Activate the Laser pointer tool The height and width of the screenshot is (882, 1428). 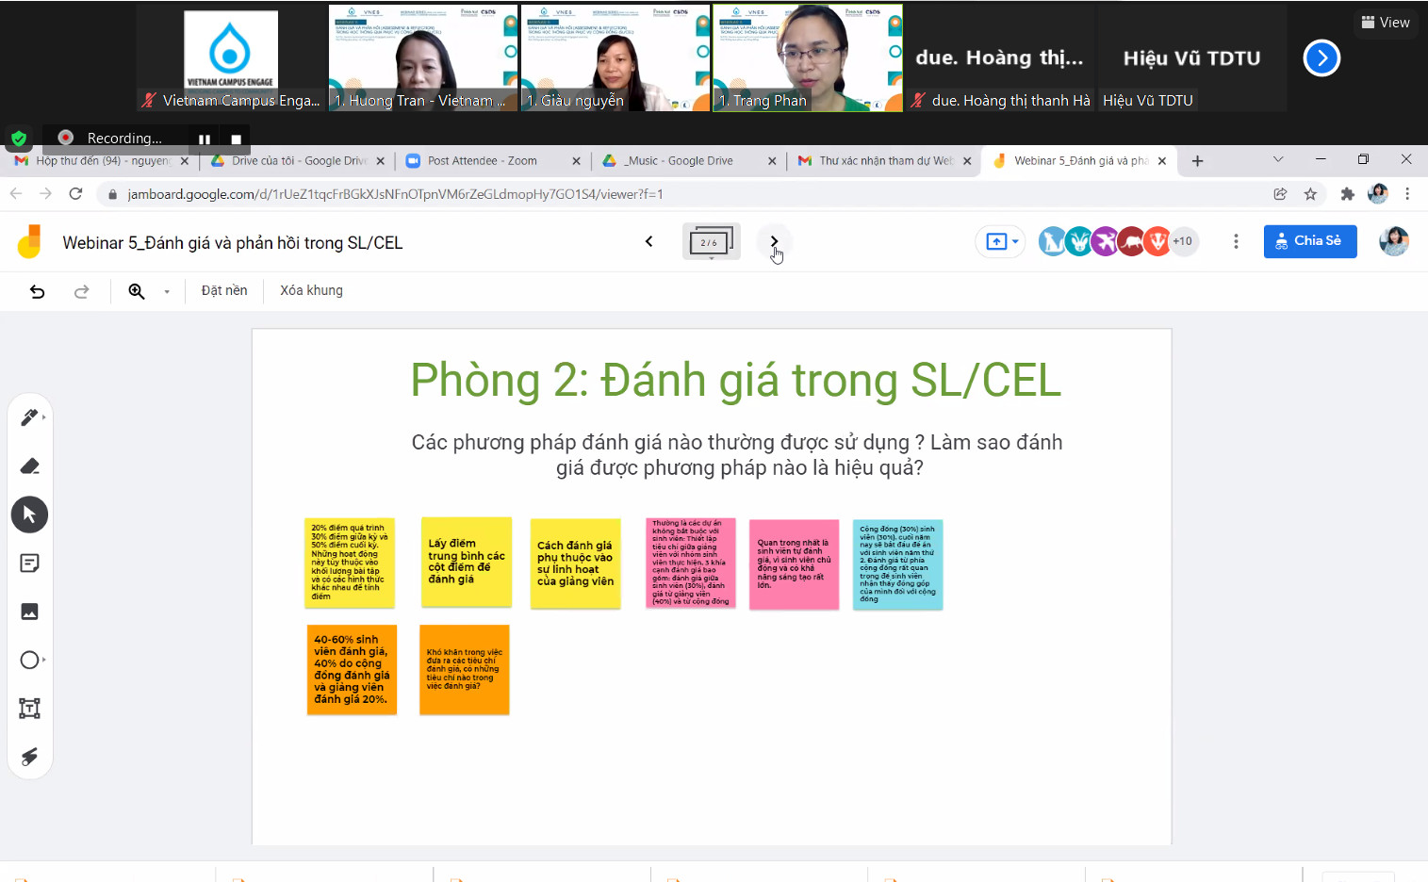click(x=29, y=757)
